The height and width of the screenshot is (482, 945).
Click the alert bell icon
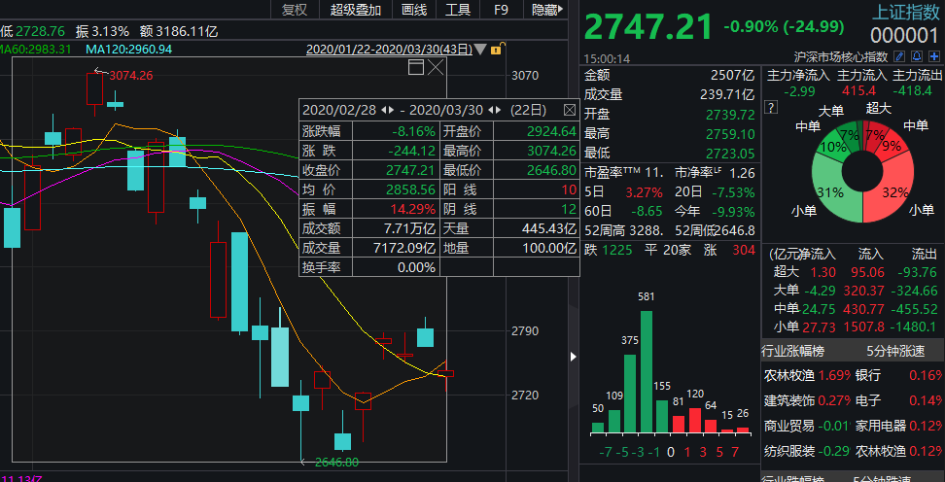tap(917, 58)
